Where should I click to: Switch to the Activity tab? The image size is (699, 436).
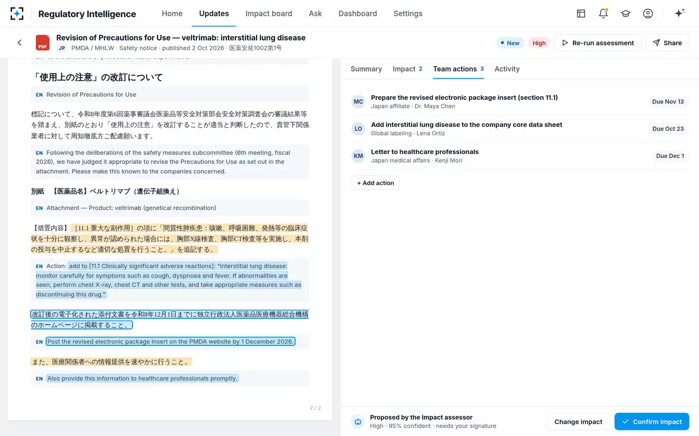(507, 69)
